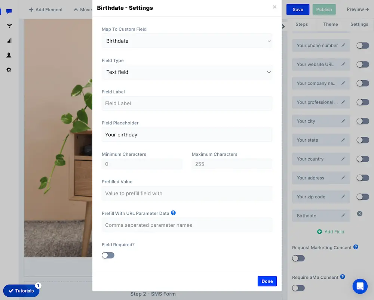Click the Done button

point(267,281)
